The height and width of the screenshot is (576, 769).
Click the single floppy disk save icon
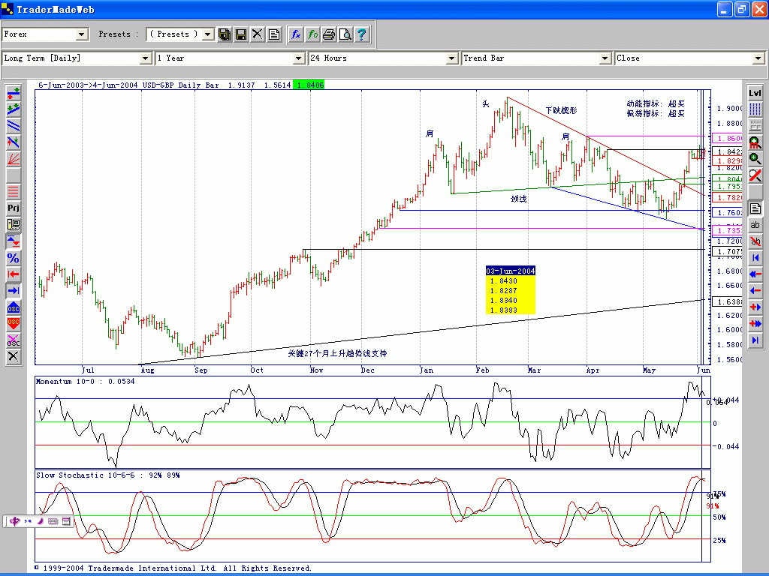(x=241, y=34)
